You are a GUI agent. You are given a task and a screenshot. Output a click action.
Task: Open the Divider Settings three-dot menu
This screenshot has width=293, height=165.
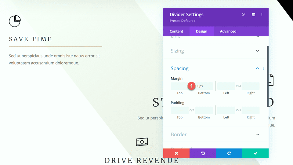click(262, 15)
